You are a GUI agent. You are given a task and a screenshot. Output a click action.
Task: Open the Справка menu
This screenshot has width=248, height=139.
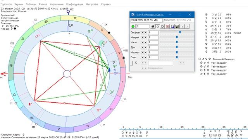coord(106,4)
